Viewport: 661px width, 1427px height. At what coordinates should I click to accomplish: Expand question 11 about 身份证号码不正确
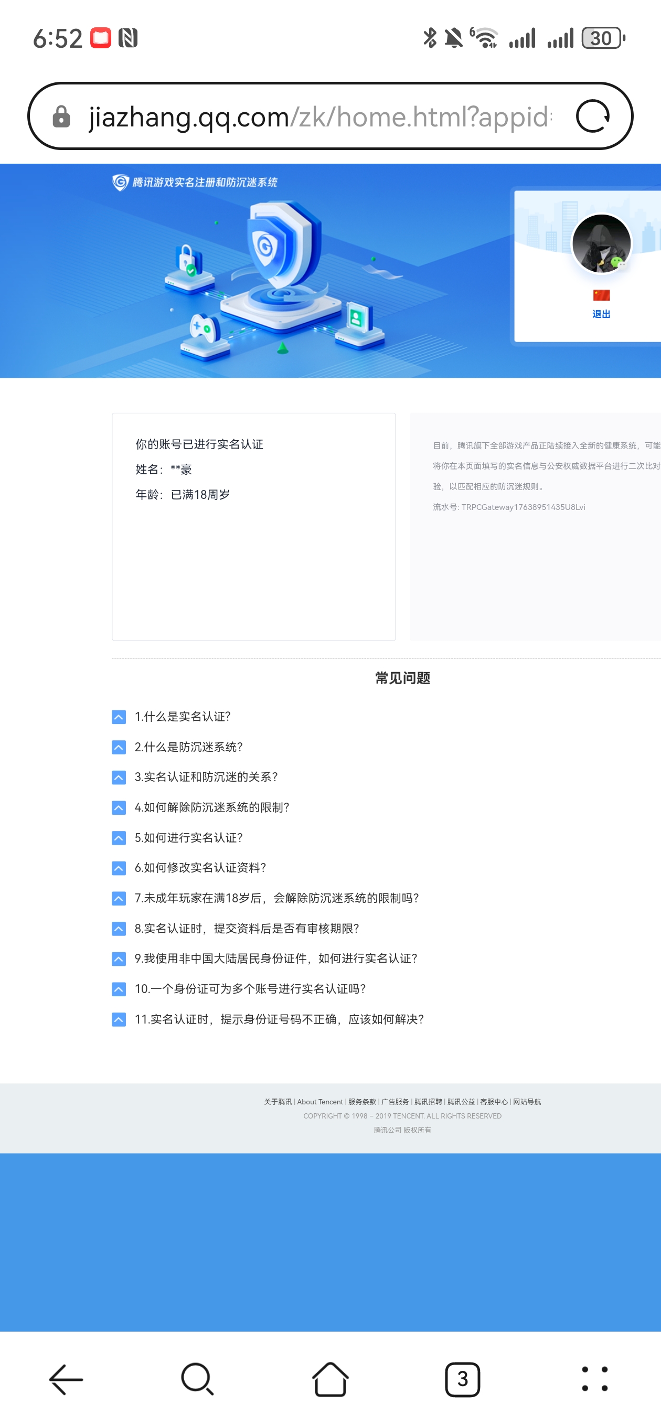[x=279, y=1019]
